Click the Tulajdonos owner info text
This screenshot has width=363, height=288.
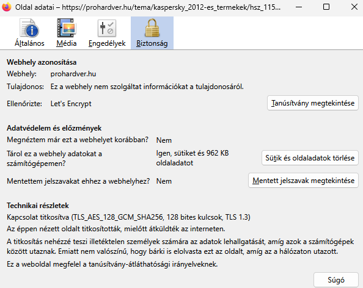point(147,87)
